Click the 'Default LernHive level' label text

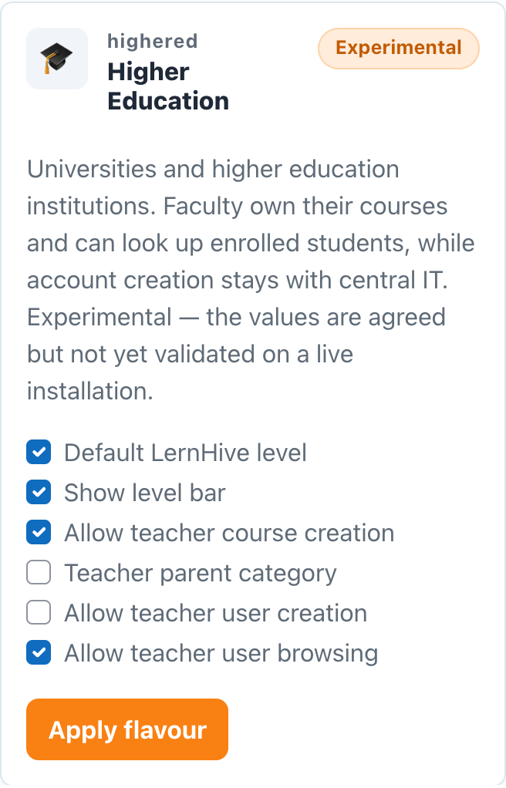(185, 453)
